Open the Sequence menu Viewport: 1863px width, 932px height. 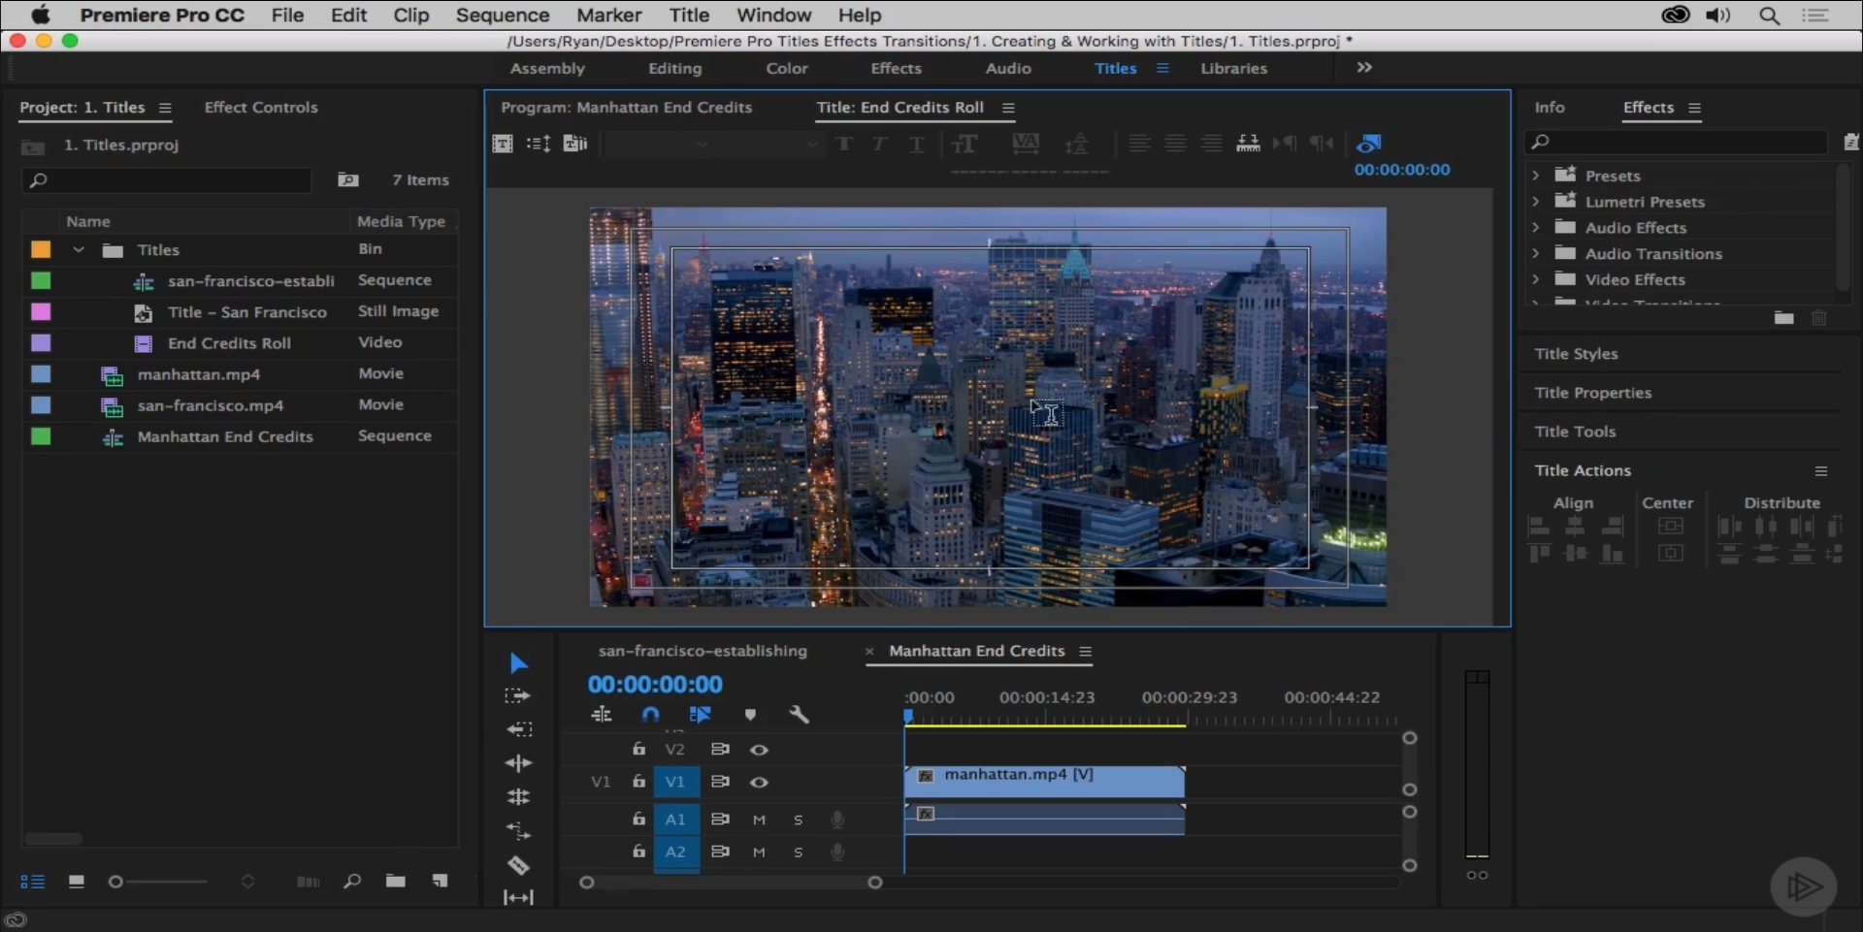(503, 16)
